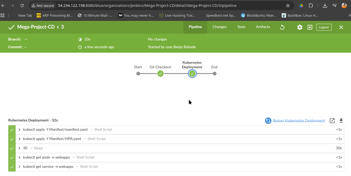Open the browser downloads icon
The height and width of the screenshot is (176, 351).
(325, 6)
